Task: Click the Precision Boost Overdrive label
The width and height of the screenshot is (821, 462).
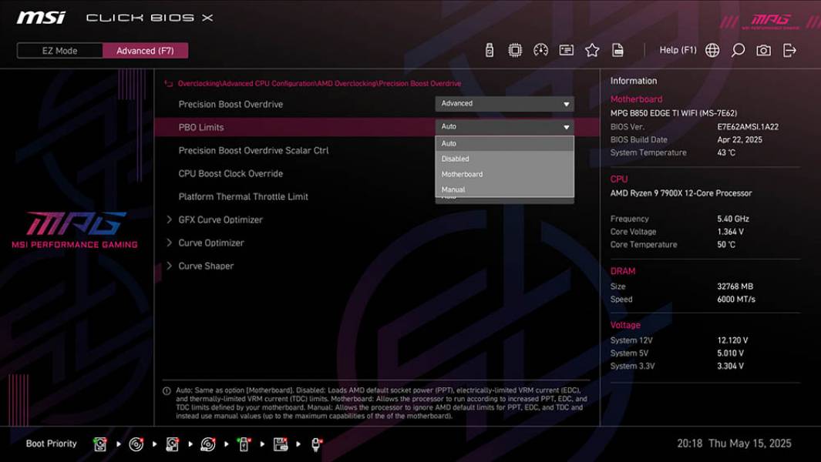Action: tap(230, 104)
